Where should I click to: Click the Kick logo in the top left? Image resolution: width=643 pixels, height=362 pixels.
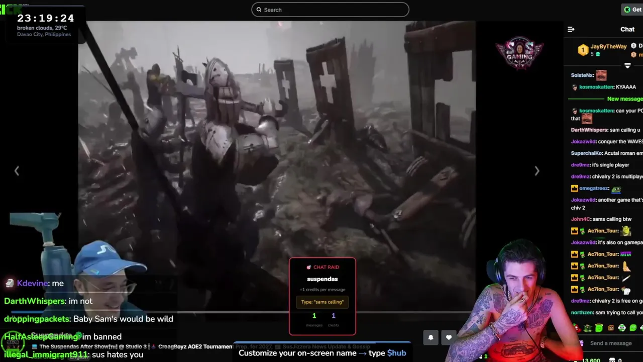pyautogui.click(x=11, y=9)
